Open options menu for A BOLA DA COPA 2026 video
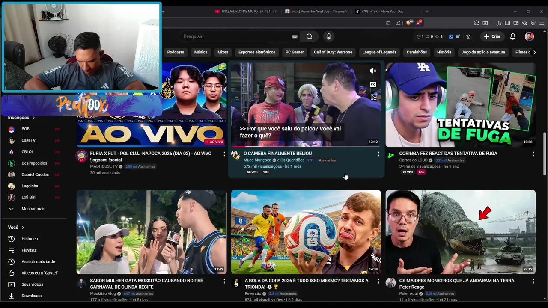 tap(378, 281)
